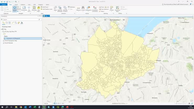Switch to the Analysis ribbon tab
194x109 pixels.
click(x=23, y=4)
